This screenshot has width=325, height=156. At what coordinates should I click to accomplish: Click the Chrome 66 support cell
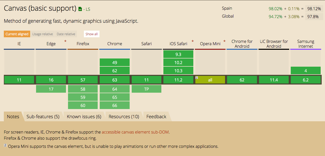[x=115, y=105]
